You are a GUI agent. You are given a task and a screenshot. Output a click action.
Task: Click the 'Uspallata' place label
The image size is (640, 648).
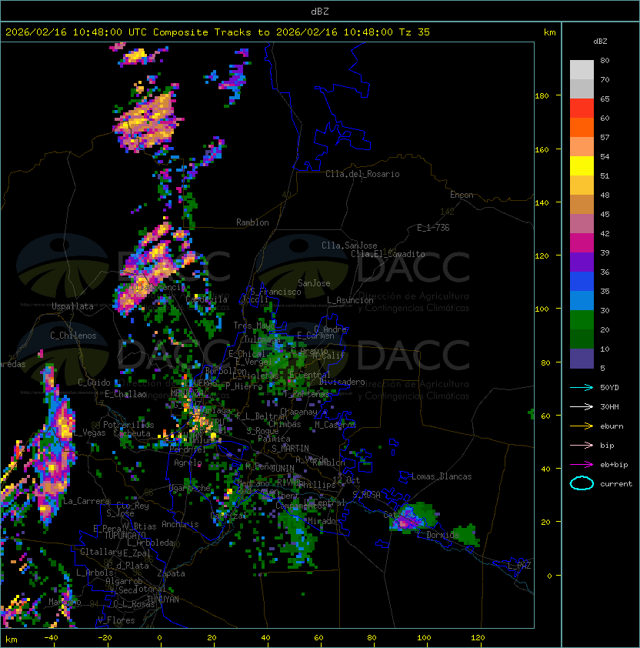click(72, 306)
